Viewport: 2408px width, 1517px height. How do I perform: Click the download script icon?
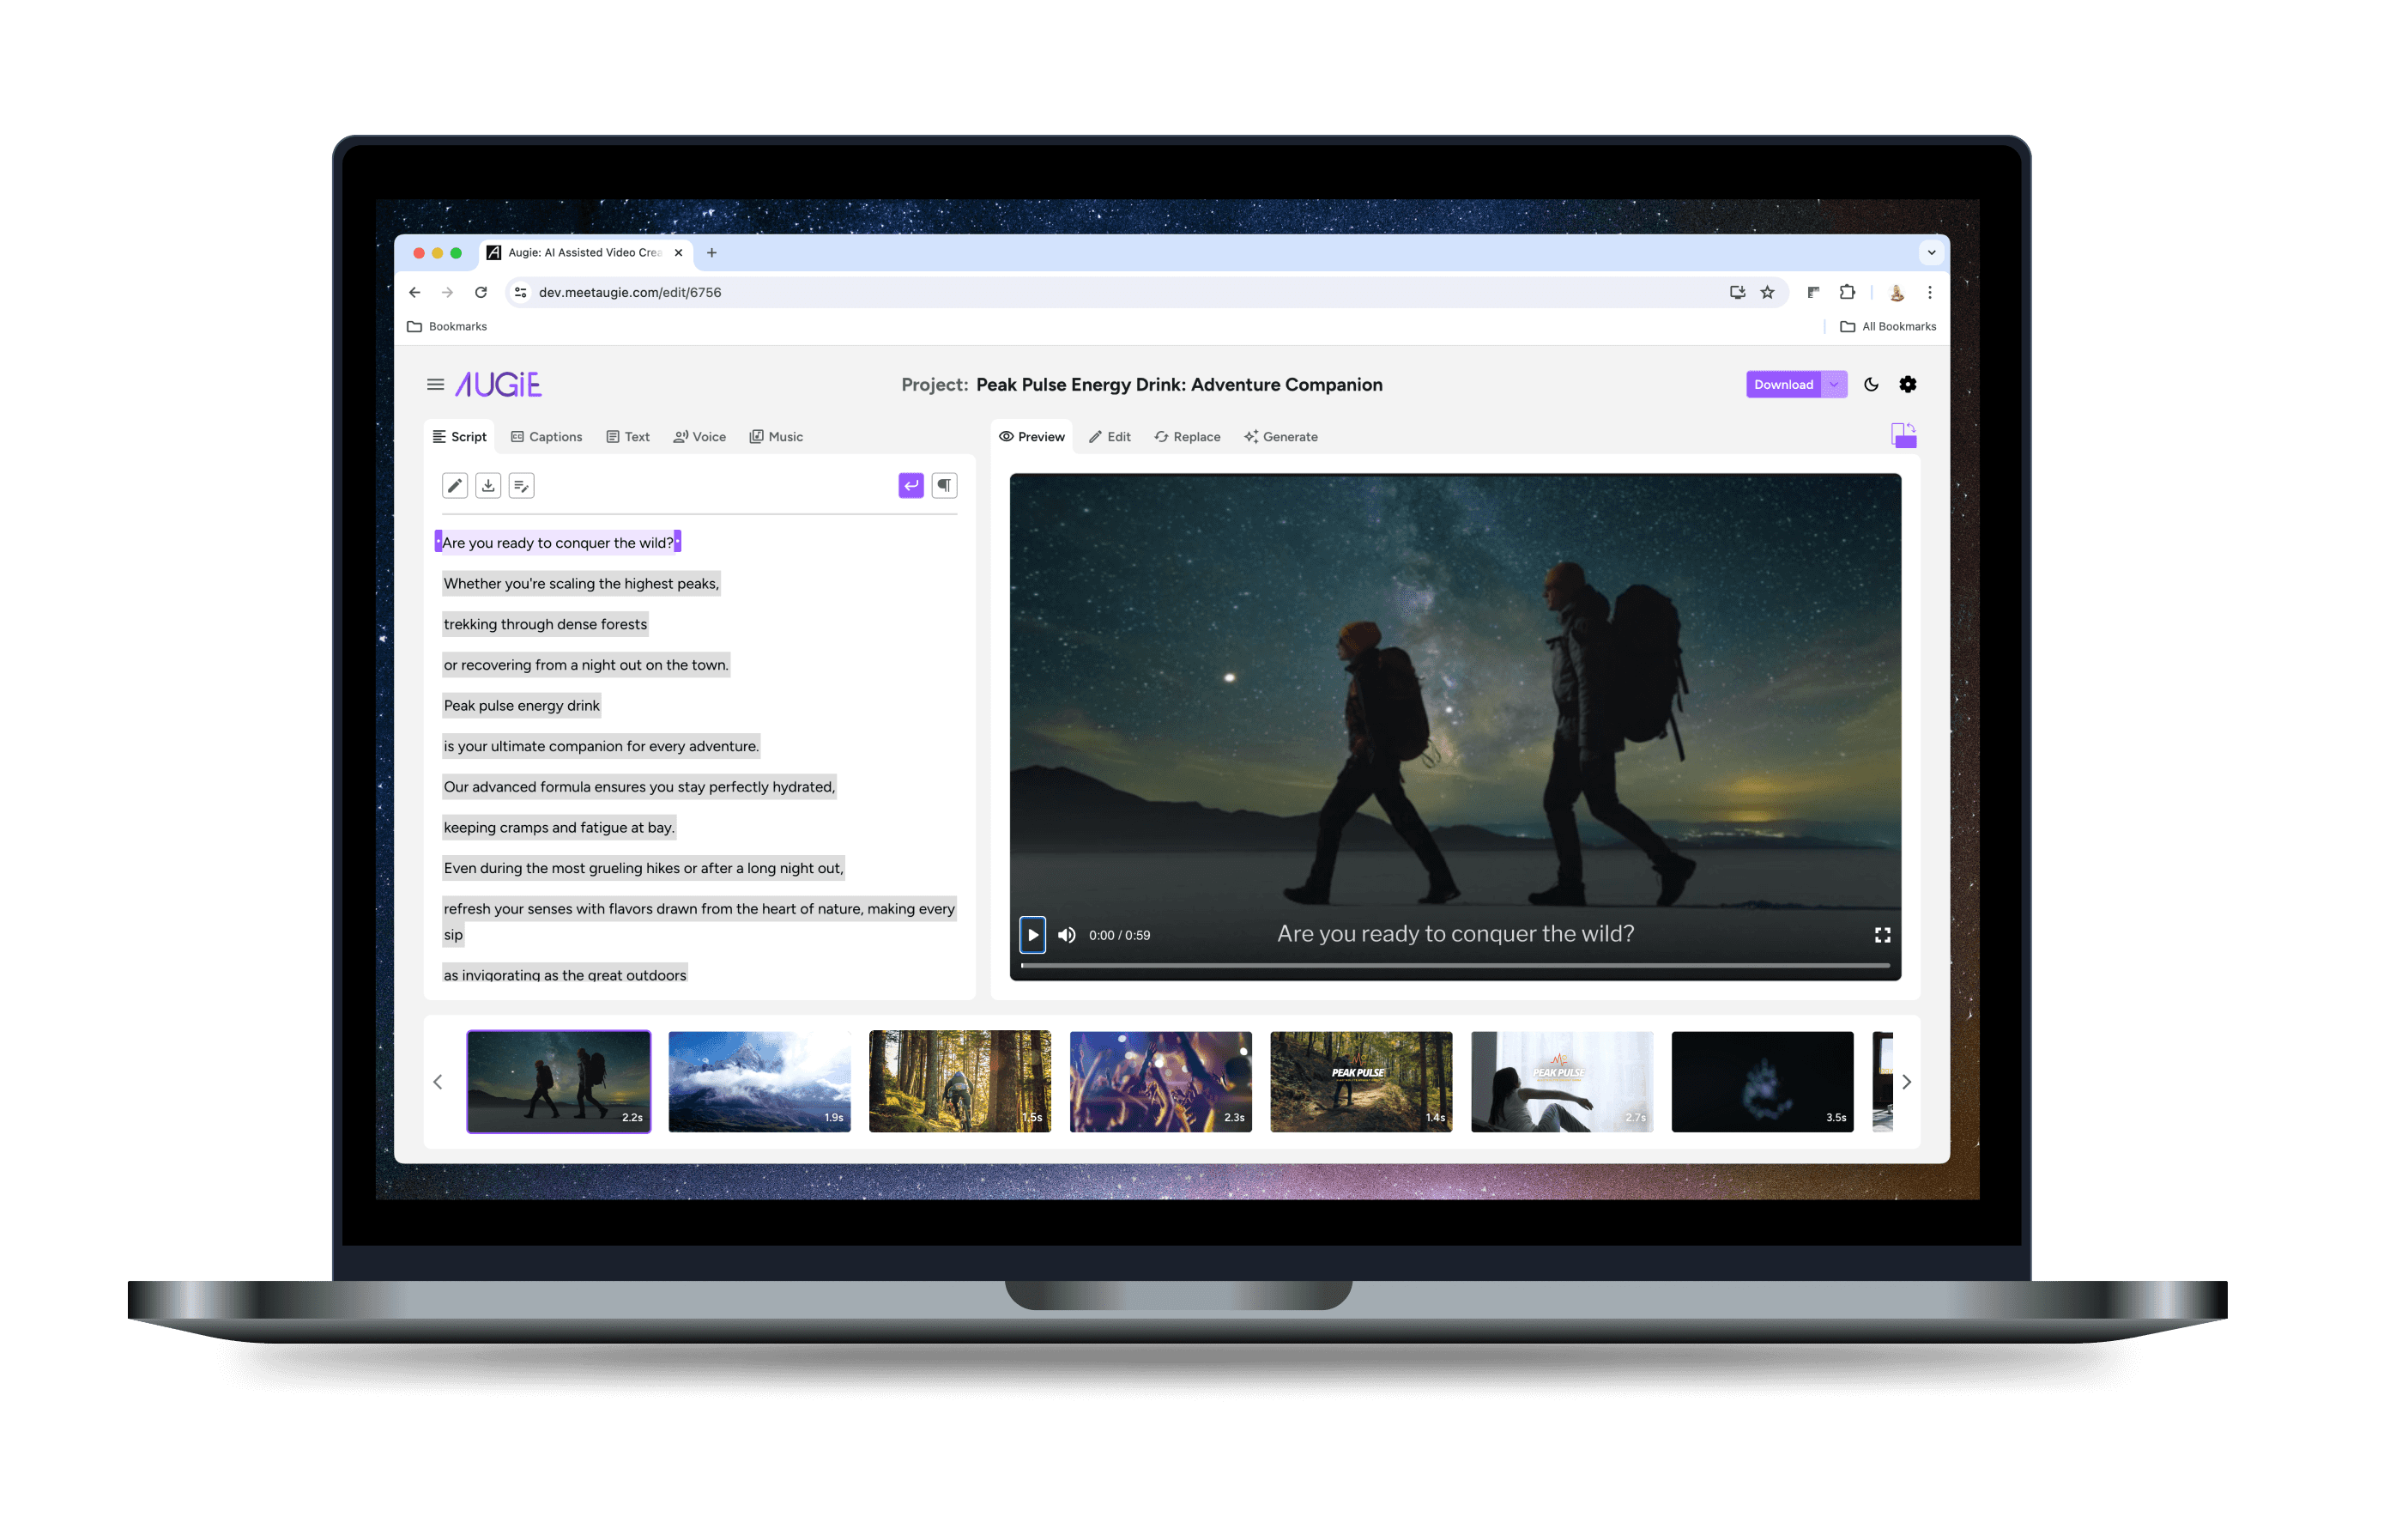click(x=488, y=486)
